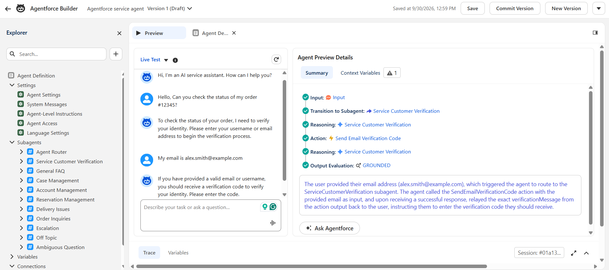Click the chat conversation vertical scrollbar
This screenshot has width=609, height=270.
pyautogui.click(x=284, y=130)
